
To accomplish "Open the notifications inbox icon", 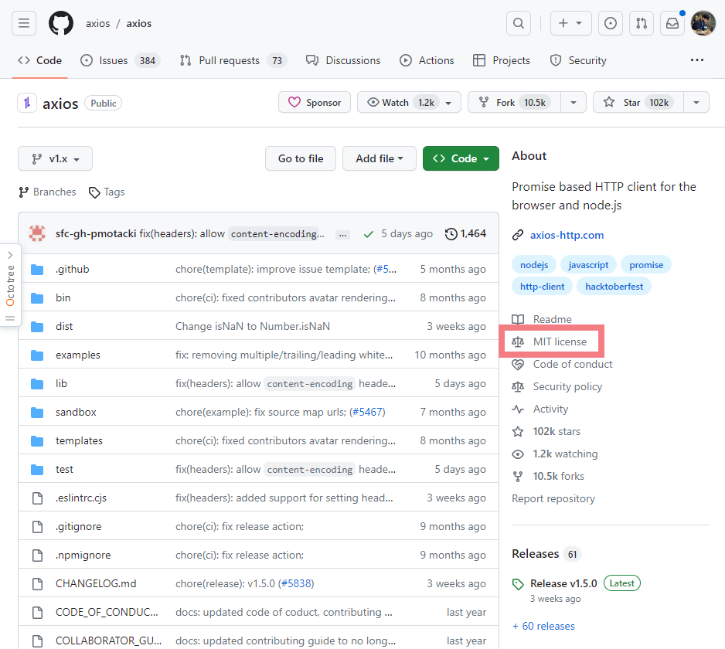I will [x=672, y=23].
